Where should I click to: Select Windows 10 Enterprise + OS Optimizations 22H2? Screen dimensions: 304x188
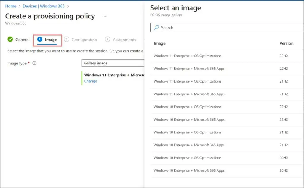(227, 107)
